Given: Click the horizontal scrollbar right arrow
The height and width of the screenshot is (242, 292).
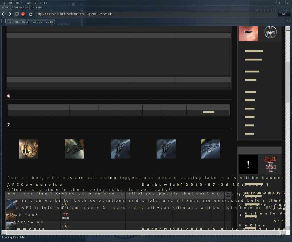Looking at the screenshot, I should click(283, 233).
